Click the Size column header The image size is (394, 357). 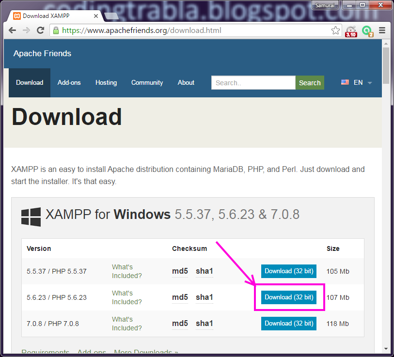pyautogui.click(x=333, y=248)
